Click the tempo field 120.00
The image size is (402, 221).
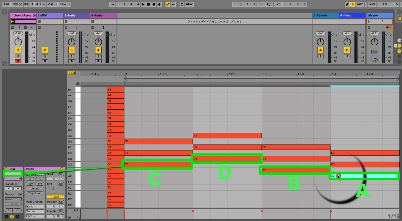(17, 4)
